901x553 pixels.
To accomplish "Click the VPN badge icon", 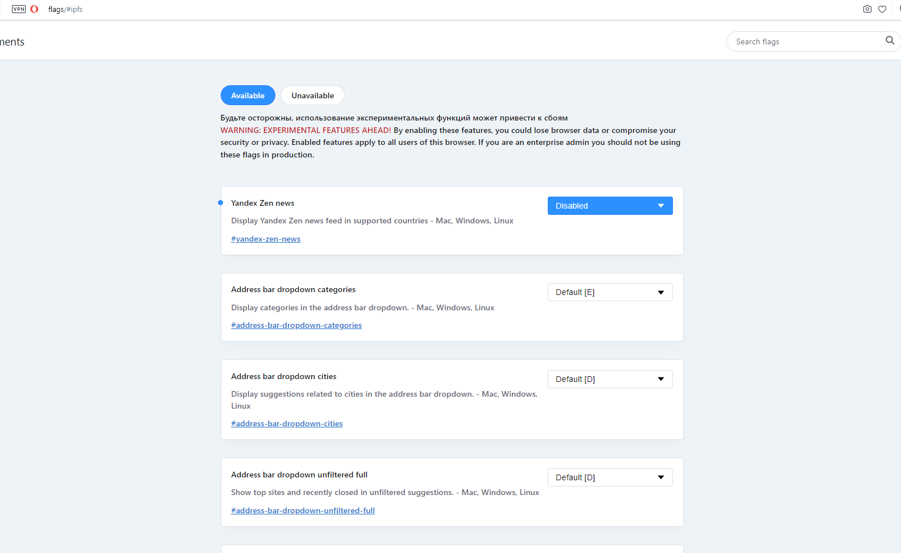I will click(19, 9).
